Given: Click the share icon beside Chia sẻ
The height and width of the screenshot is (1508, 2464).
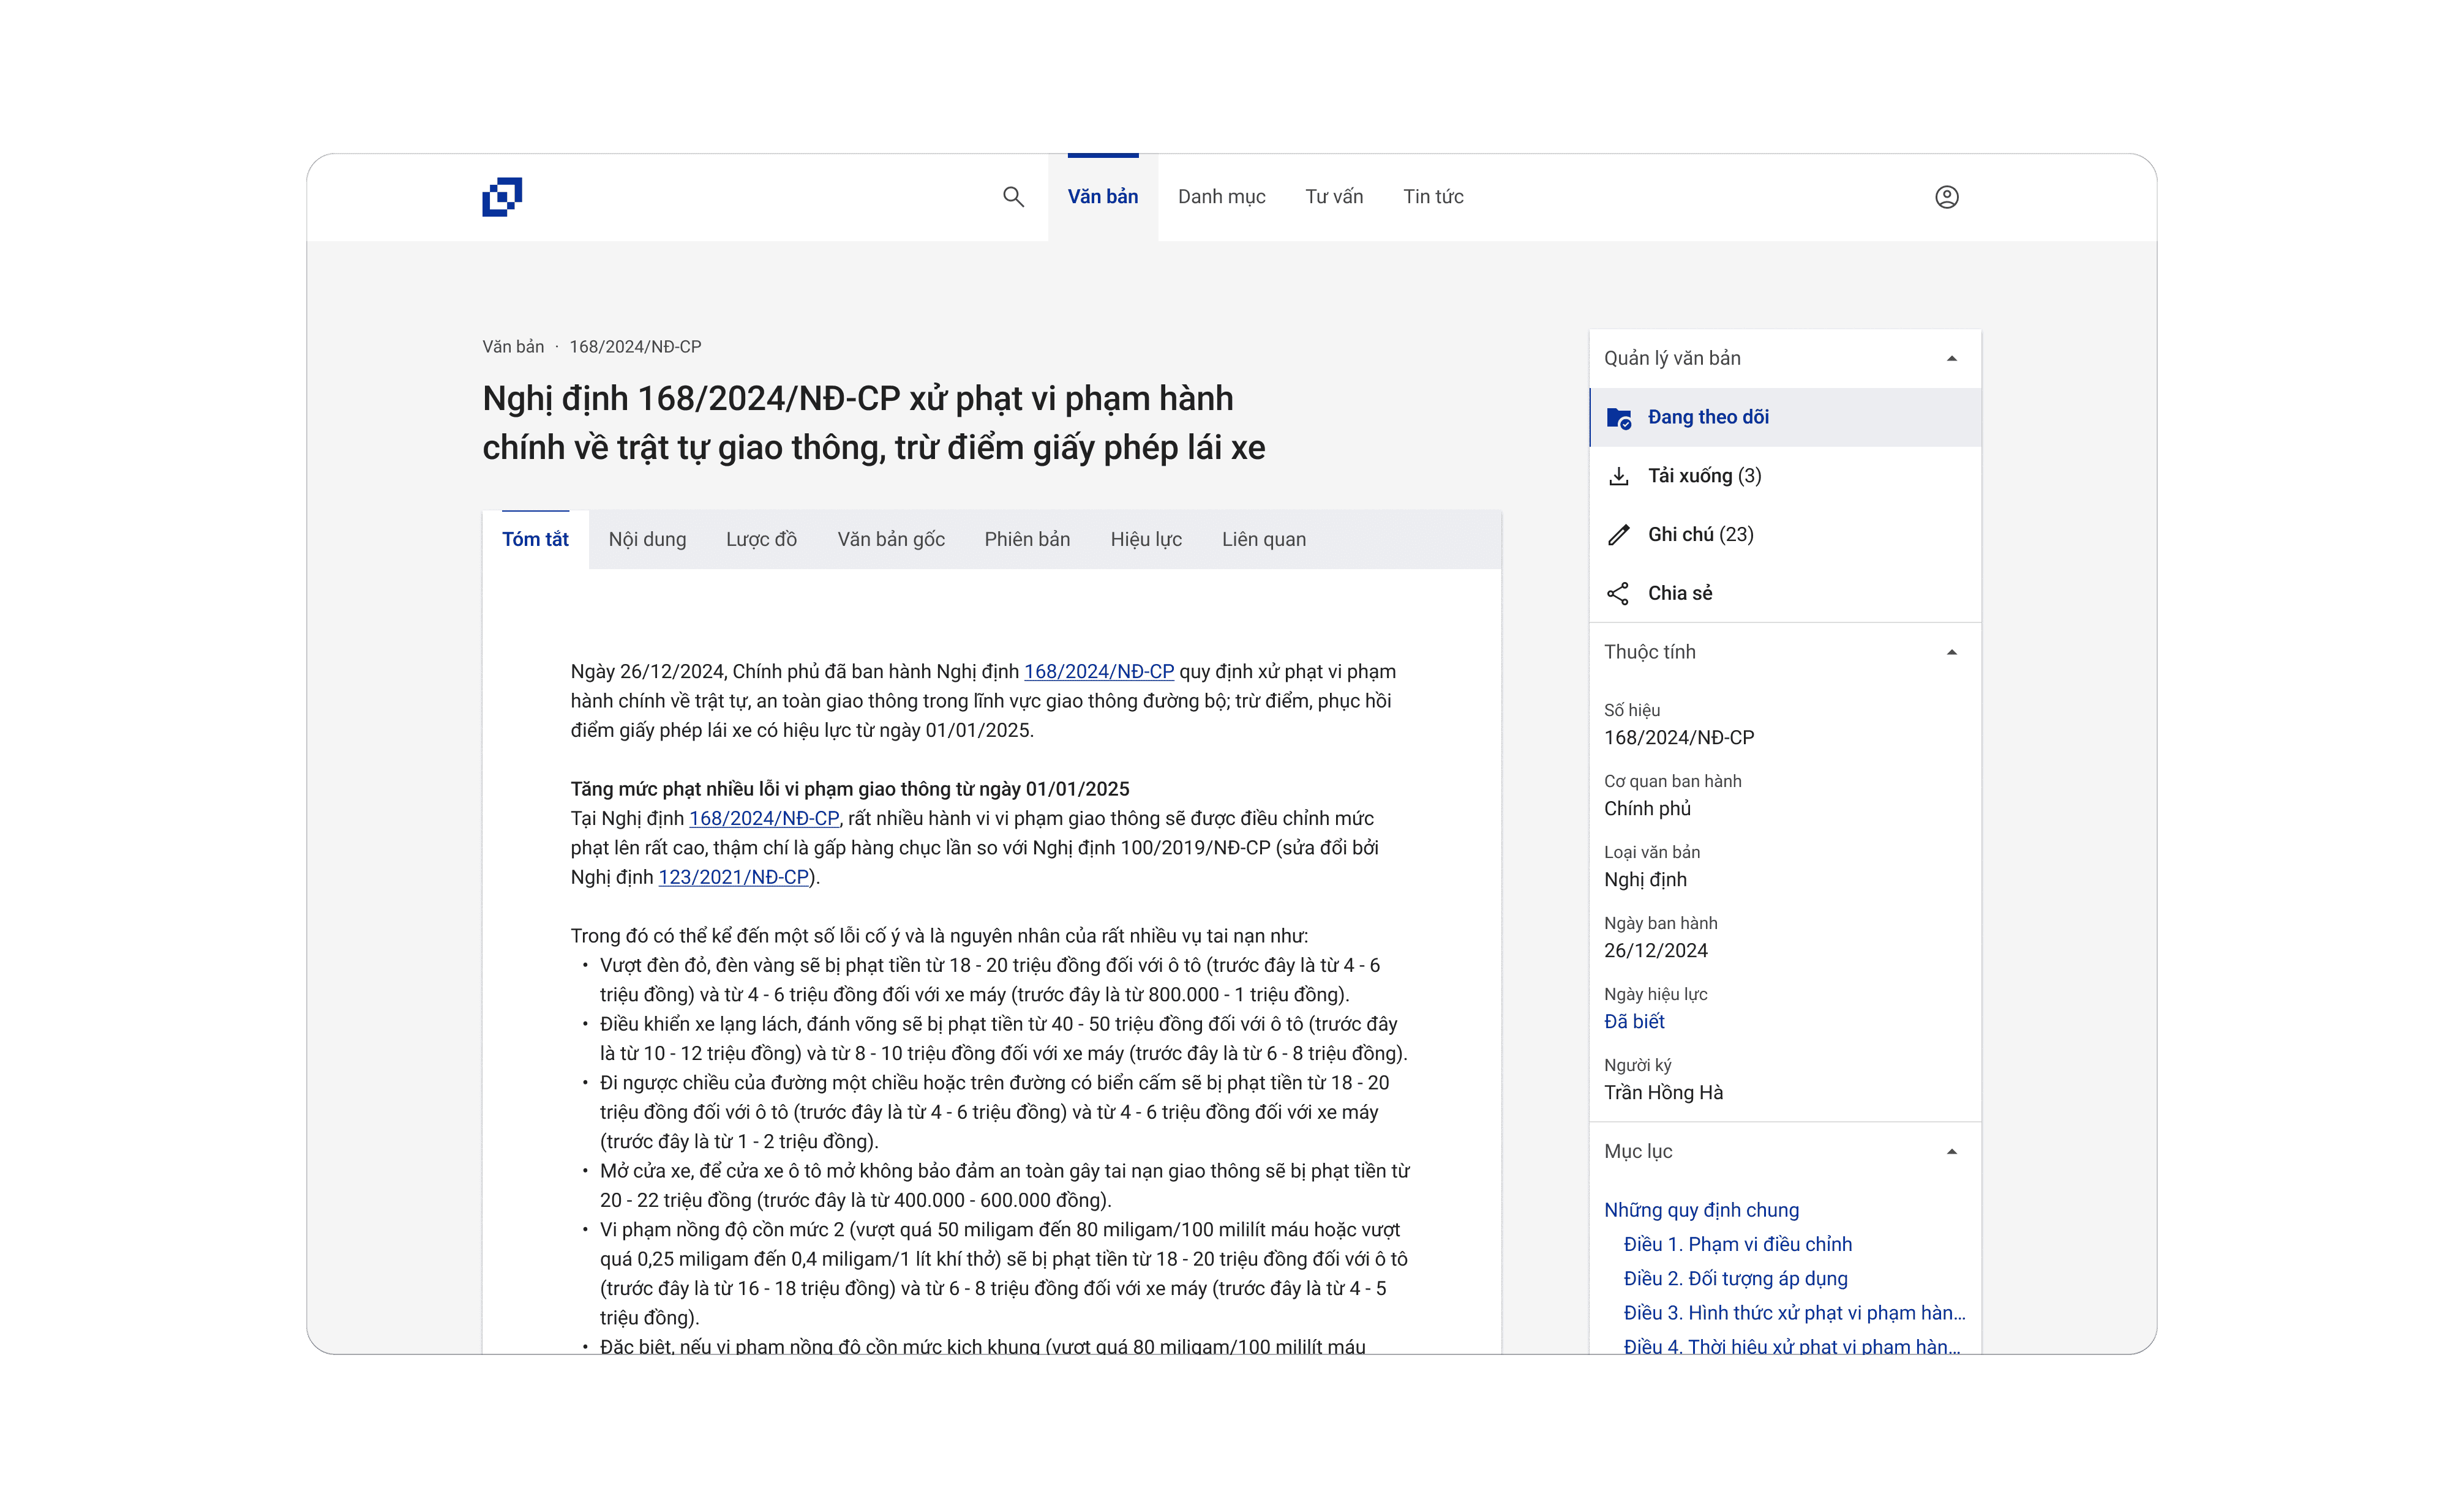Looking at the screenshot, I should tap(1618, 594).
